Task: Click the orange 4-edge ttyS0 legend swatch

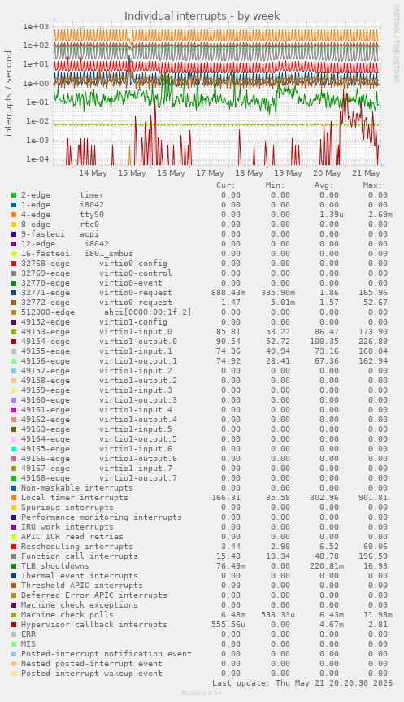Action: 14,215
